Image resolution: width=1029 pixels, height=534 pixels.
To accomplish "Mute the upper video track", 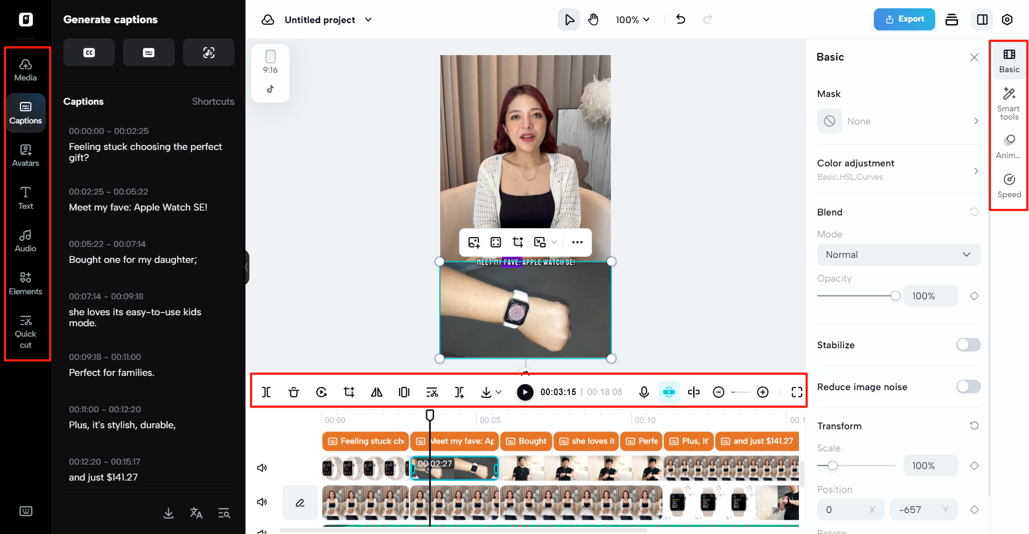I will pyautogui.click(x=262, y=468).
